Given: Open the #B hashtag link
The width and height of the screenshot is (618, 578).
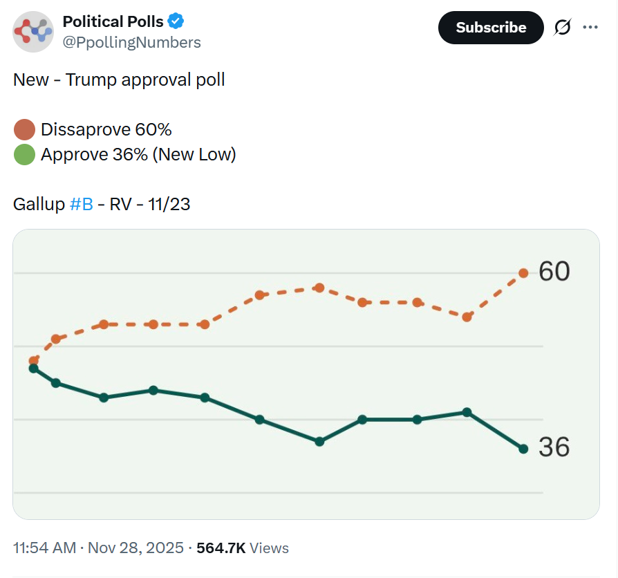Looking at the screenshot, I should [x=82, y=205].
